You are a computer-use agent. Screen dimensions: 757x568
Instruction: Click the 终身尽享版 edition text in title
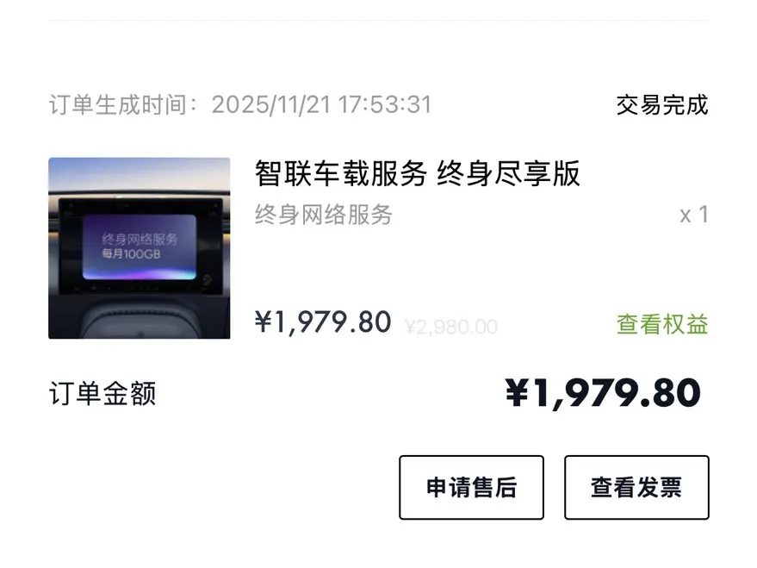[x=508, y=173]
